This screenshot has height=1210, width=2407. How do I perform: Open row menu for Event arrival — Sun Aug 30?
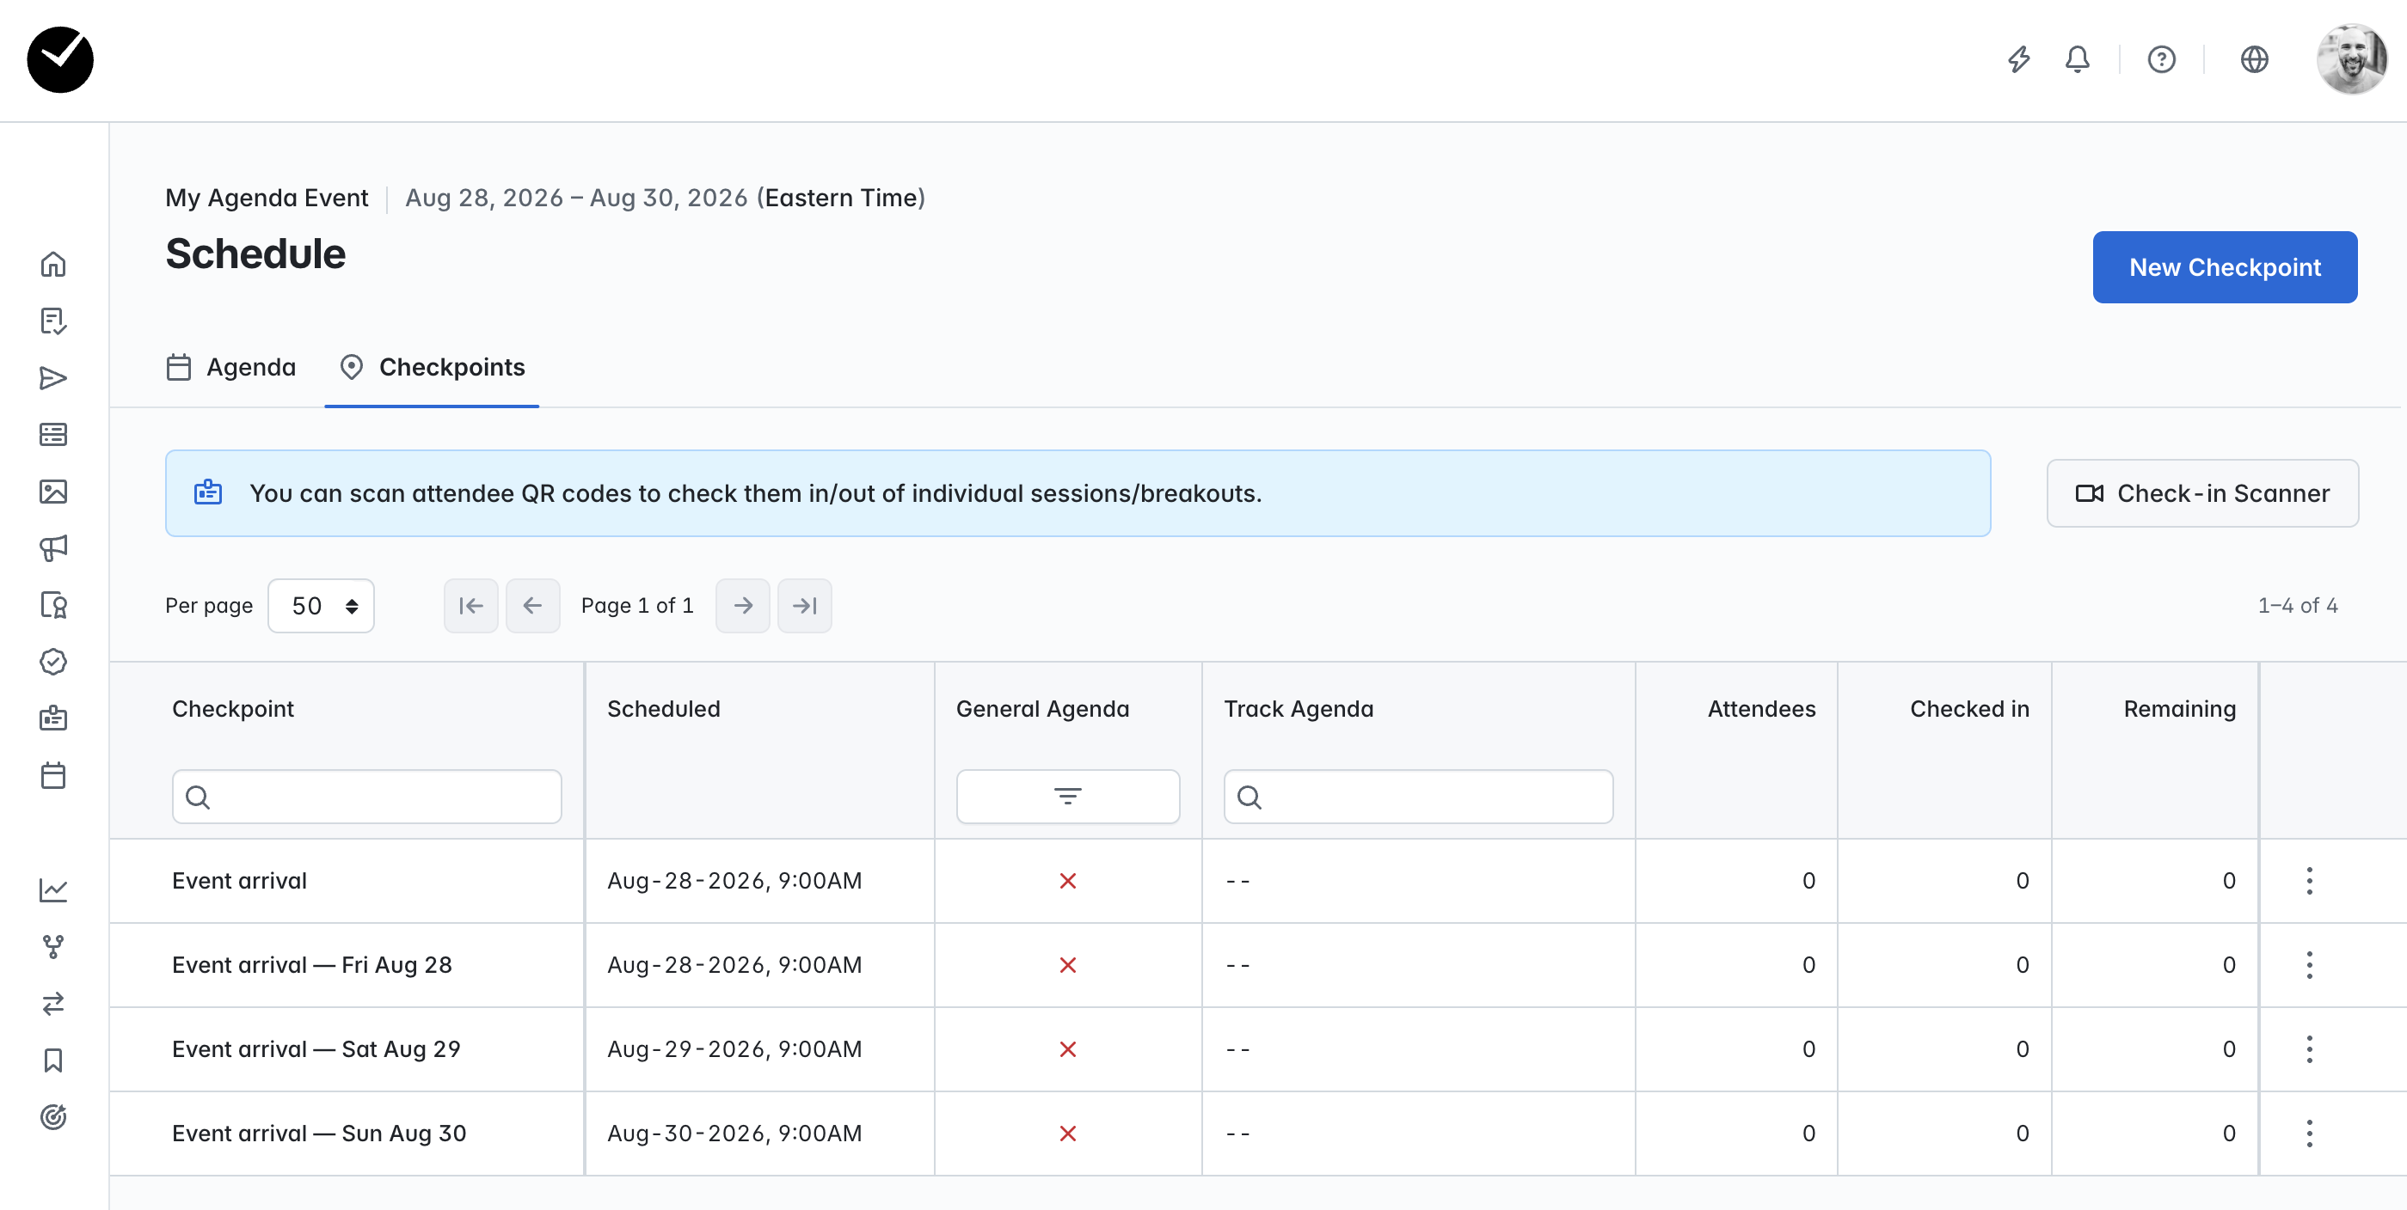pos(2308,1133)
